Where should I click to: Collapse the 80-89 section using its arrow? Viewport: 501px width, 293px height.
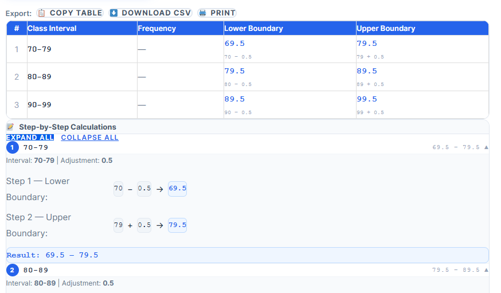click(x=486, y=270)
